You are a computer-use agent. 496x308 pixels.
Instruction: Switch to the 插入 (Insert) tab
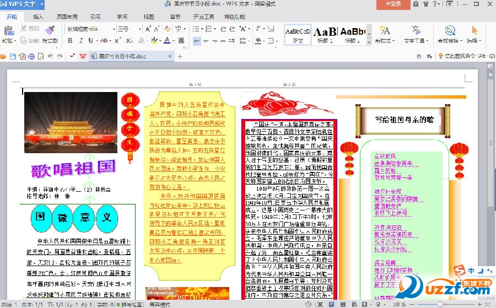[x=38, y=17]
